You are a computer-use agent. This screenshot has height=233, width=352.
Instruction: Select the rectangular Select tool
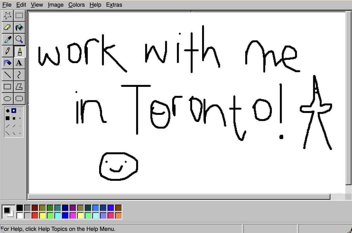click(x=19, y=16)
